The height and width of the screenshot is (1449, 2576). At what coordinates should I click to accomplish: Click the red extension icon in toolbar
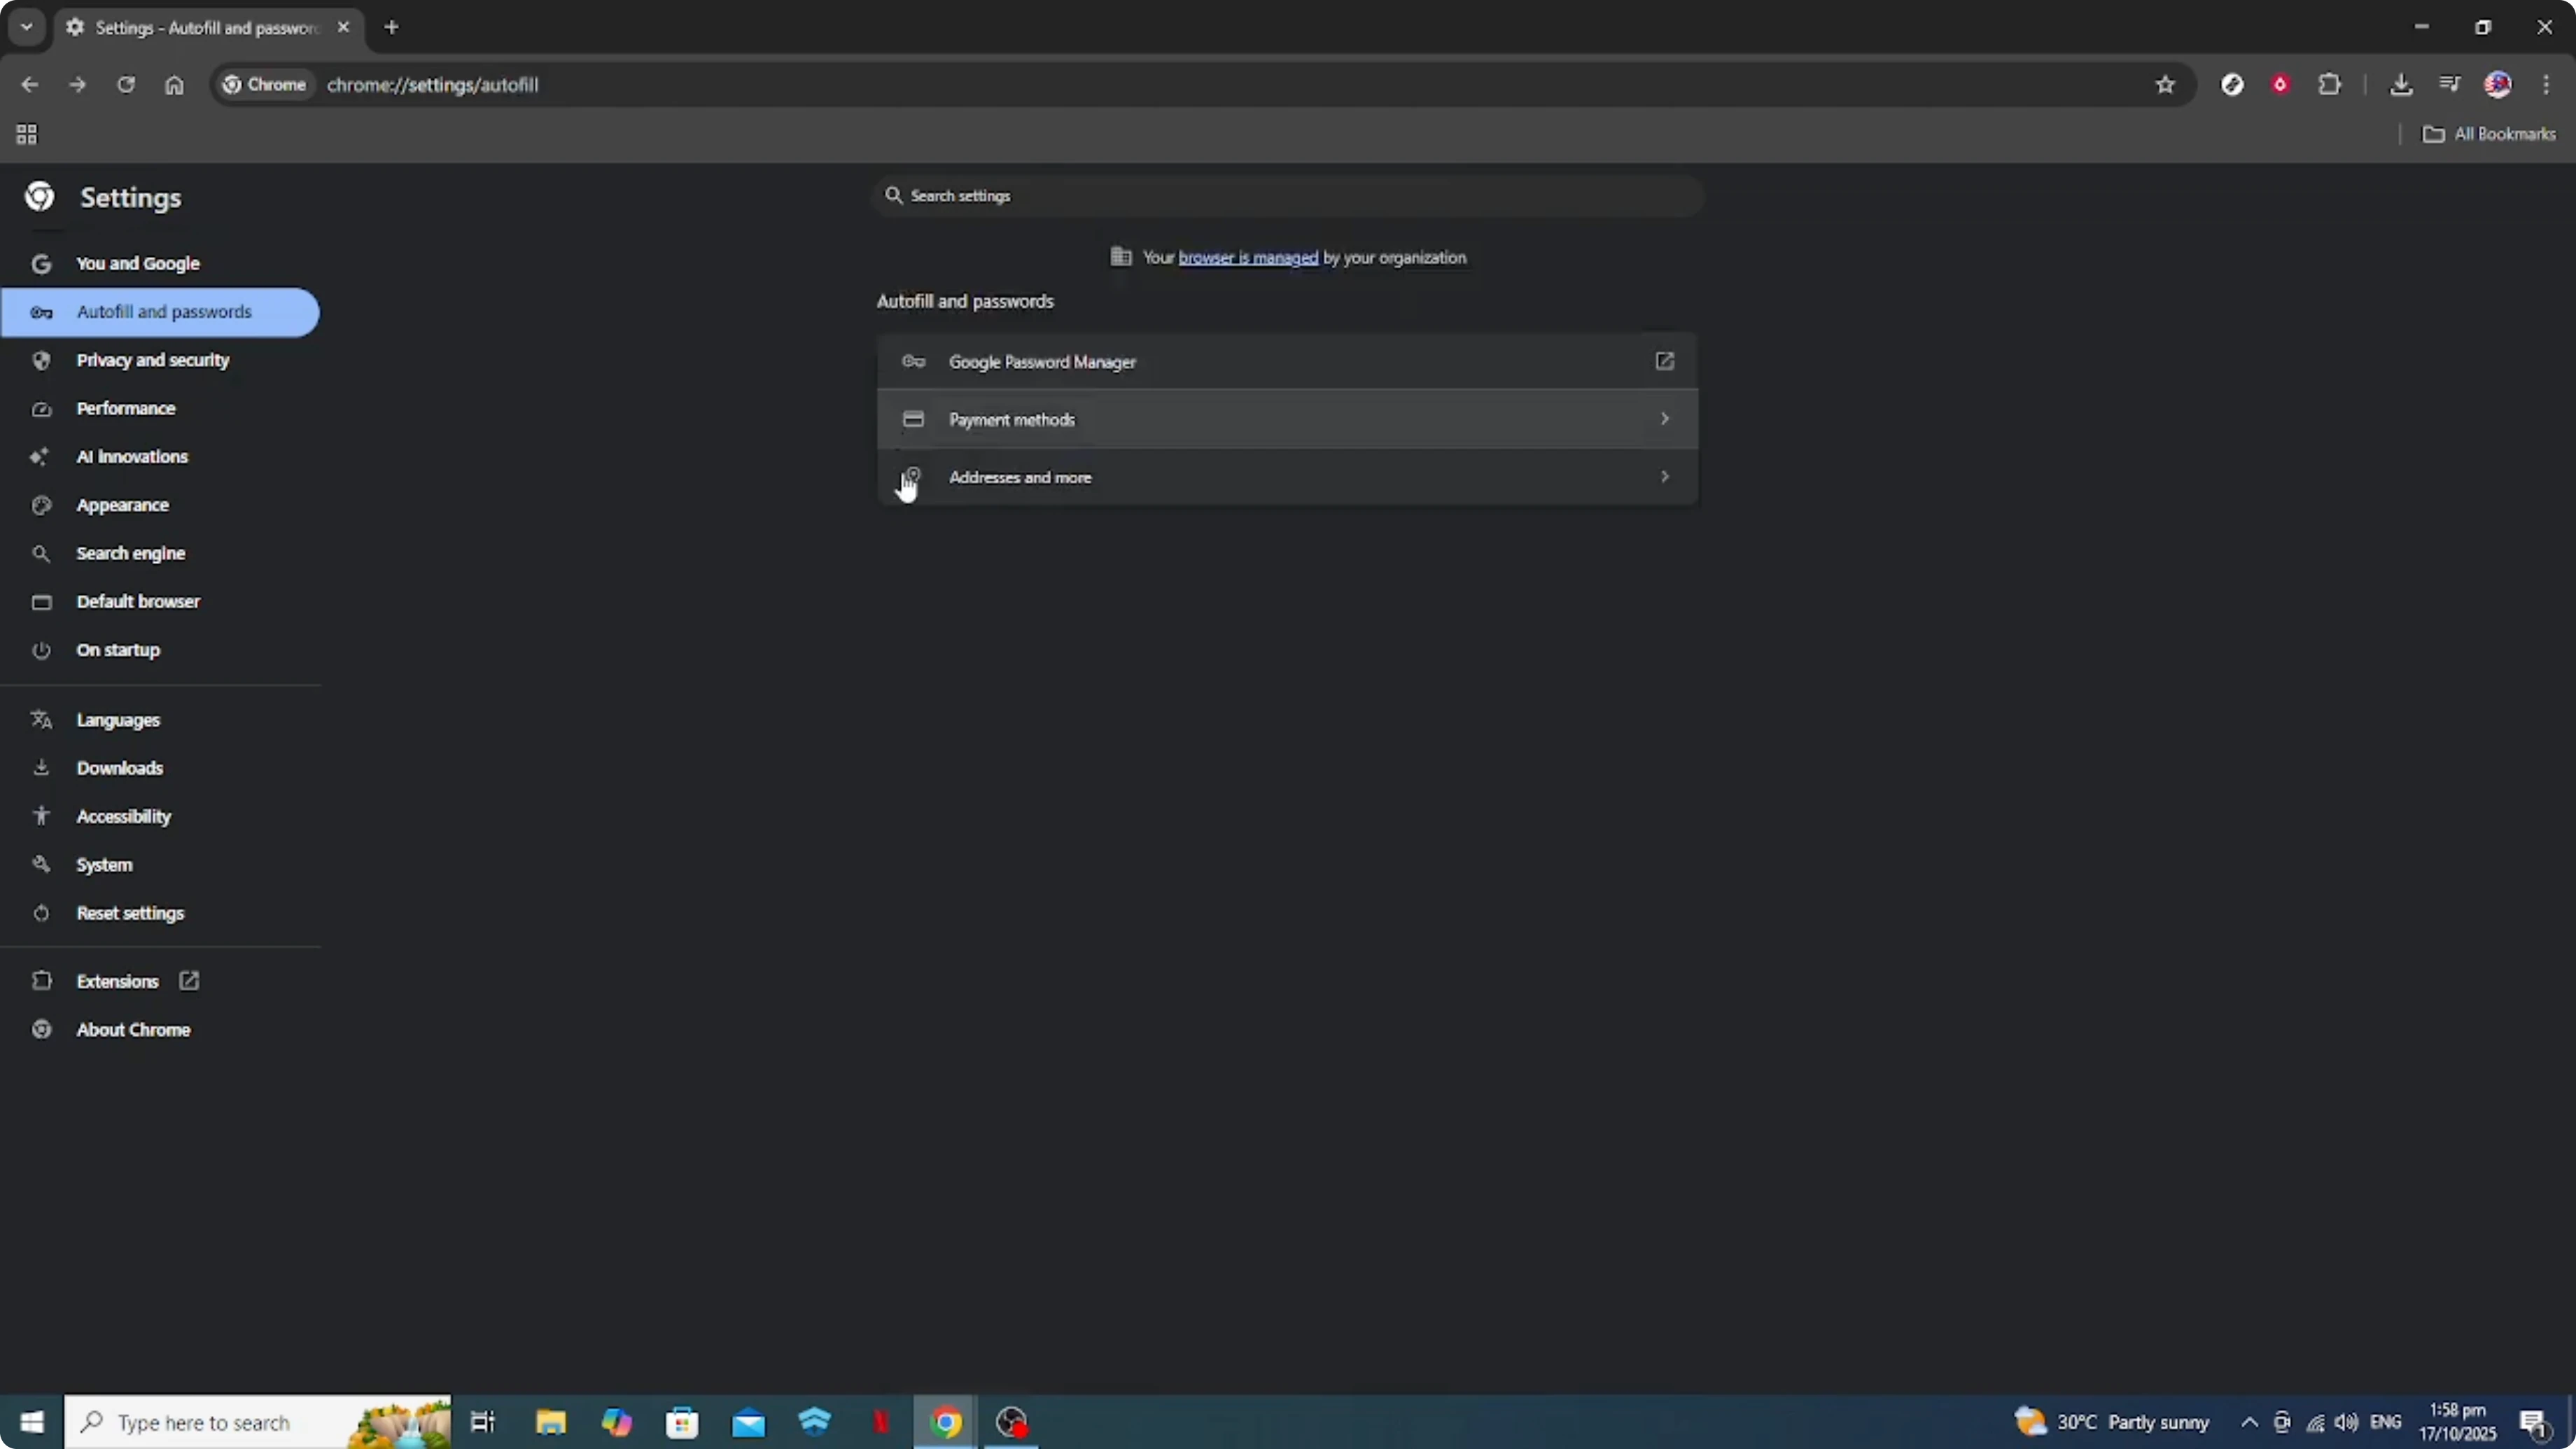coord(2280,85)
